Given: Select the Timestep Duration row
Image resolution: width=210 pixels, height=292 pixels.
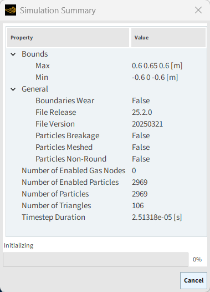Looking at the screenshot, I should pos(106,217).
